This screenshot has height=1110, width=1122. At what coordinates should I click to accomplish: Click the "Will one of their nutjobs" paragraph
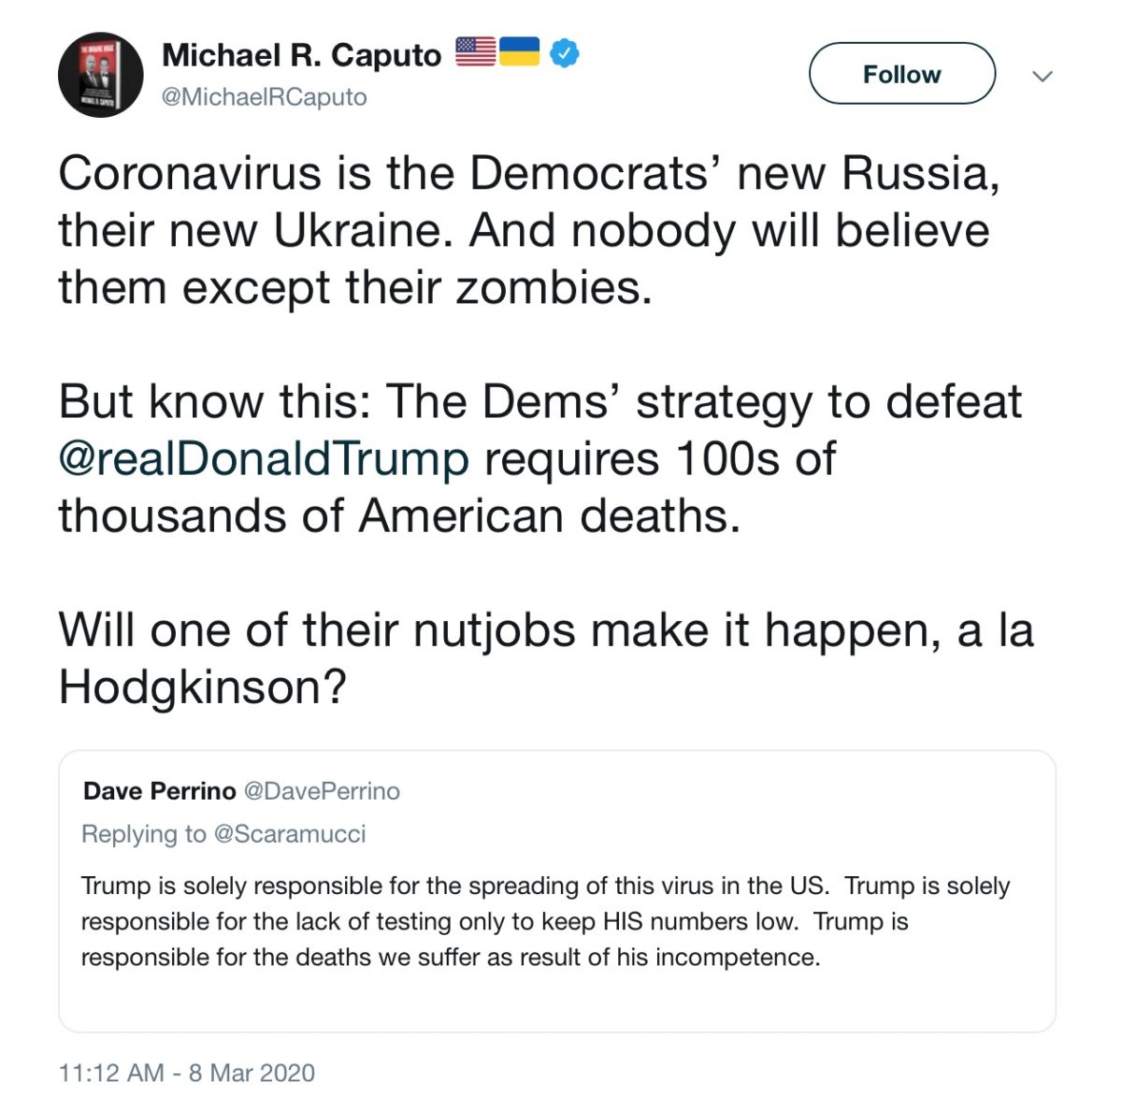pyautogui.click(x=545, y=657)
